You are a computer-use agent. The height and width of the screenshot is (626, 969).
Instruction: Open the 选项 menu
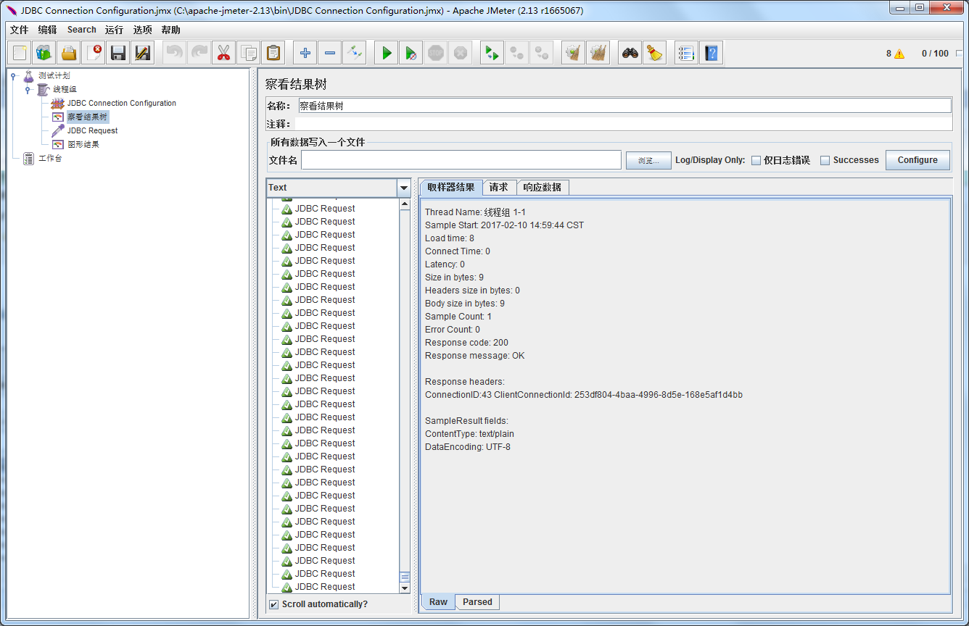[x=143, y=30]
